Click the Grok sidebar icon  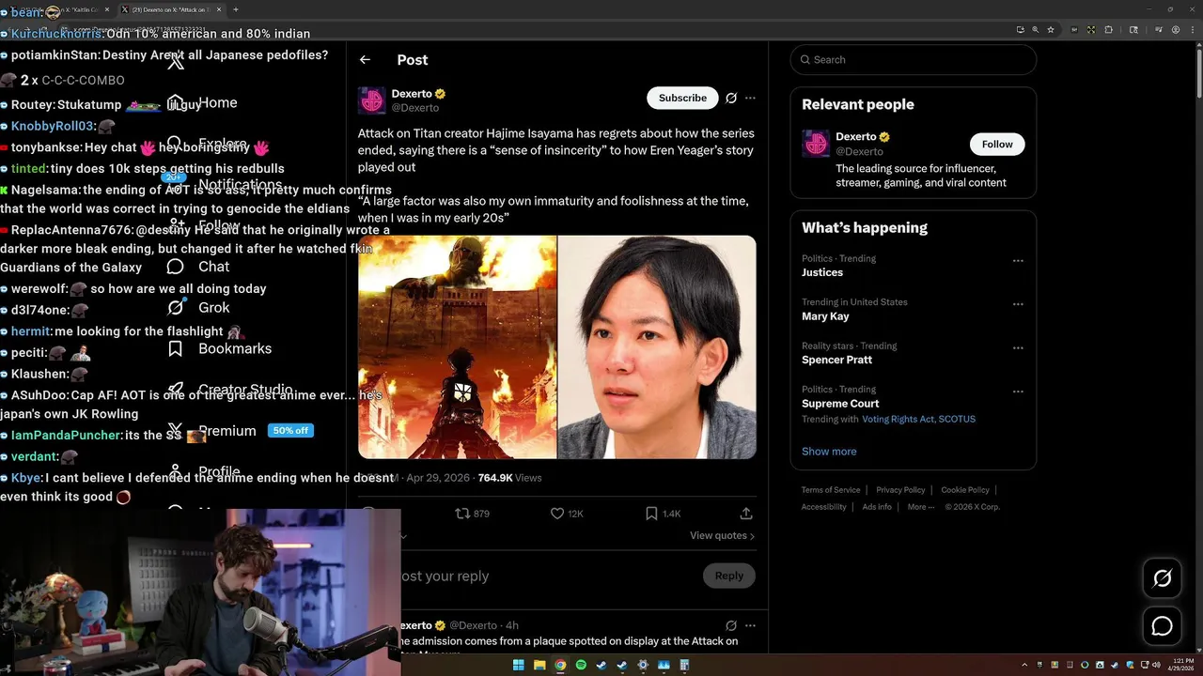click(176, 307)
